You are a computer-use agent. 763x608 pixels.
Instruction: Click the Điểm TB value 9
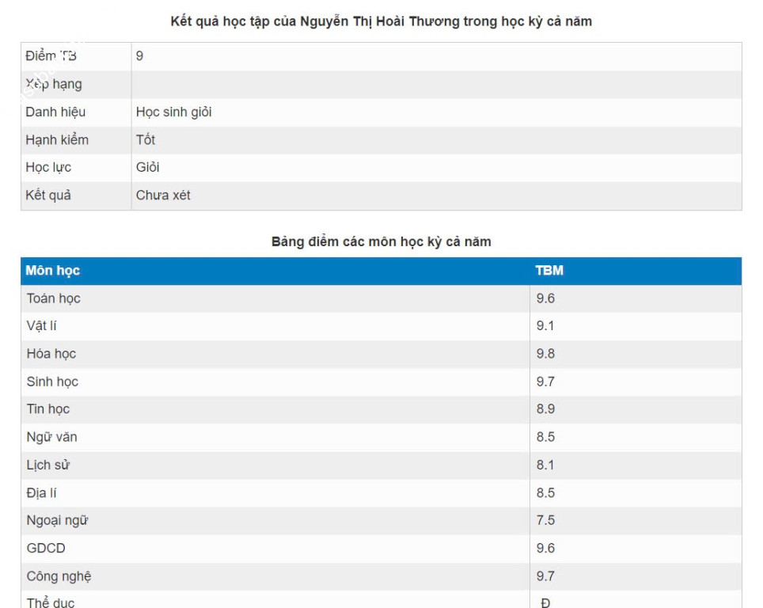[x=139, y=56]
